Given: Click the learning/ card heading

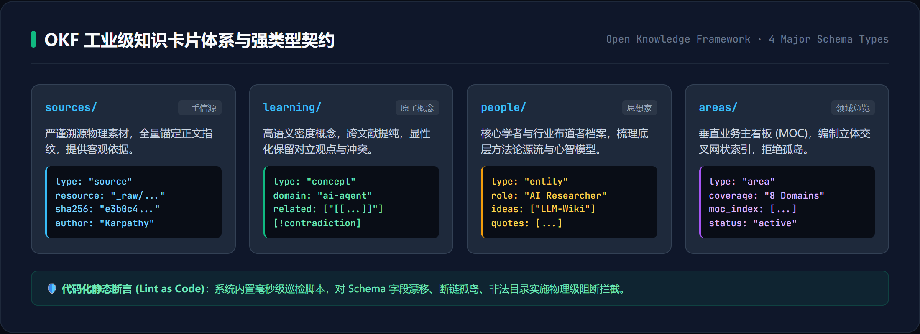Looking at the screenshot, I should [292, 107].
